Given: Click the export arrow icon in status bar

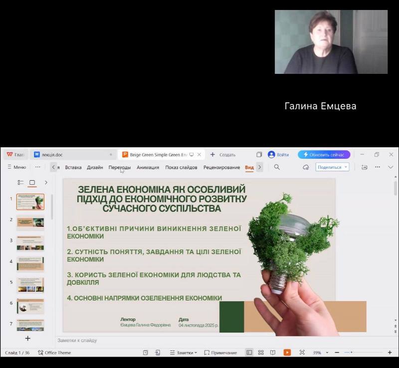Looking at the screenshot, I should point(158,353).
